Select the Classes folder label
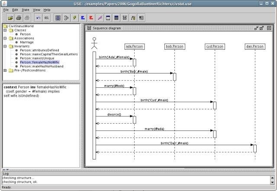Image resolution: width=277 pixels, height=191 pixels. pyautogui.click(x=20, y=30)
